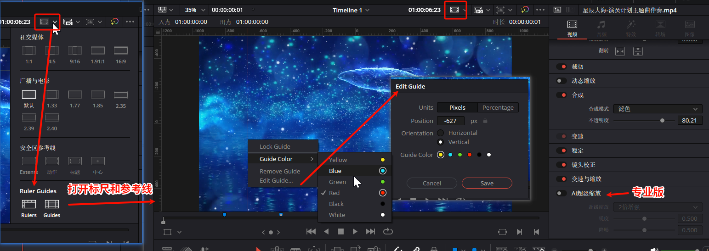Select the 1:1 social media aspect guide
The image size is (709, 251).
point(29,50)
